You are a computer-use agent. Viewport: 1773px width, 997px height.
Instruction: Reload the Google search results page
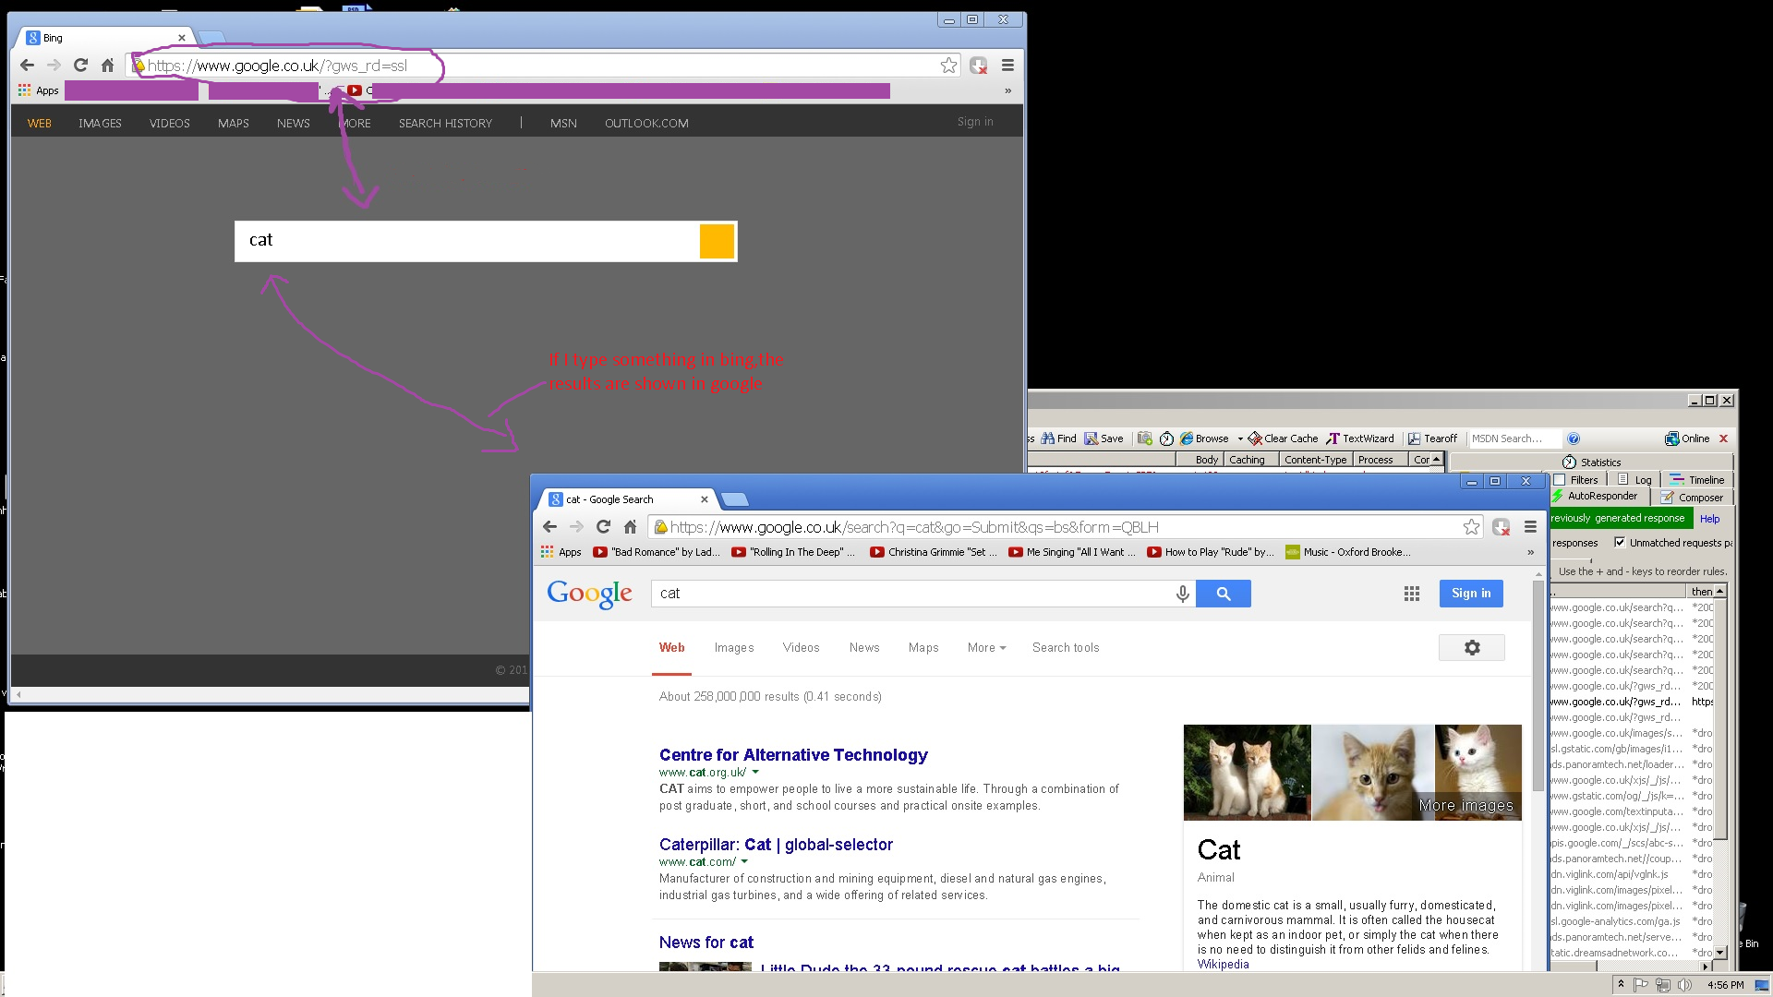click(x=603, y=527)
